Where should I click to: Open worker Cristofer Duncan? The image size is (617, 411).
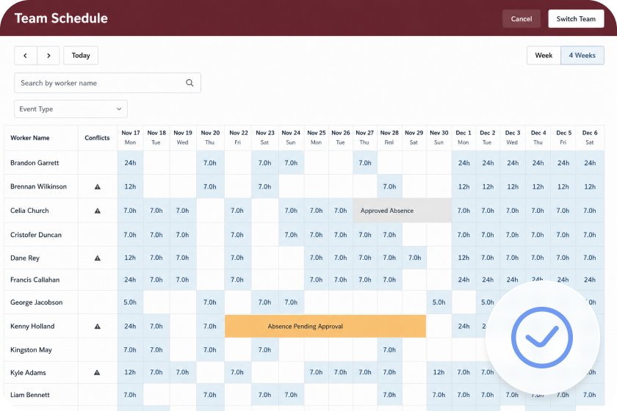click(x=36, y=235)
